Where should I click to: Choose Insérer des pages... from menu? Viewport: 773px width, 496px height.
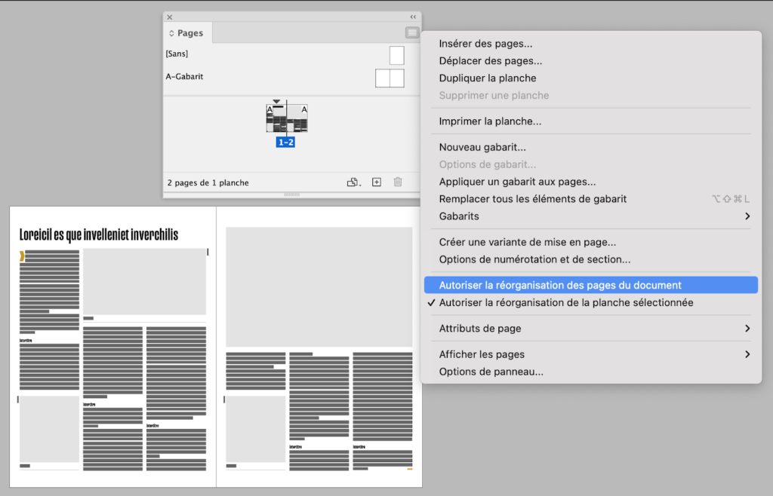(x=485, y=44)
